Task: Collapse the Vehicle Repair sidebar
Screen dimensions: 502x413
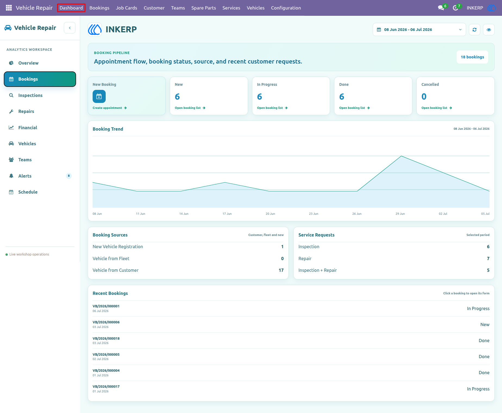Action: (70, 28)
